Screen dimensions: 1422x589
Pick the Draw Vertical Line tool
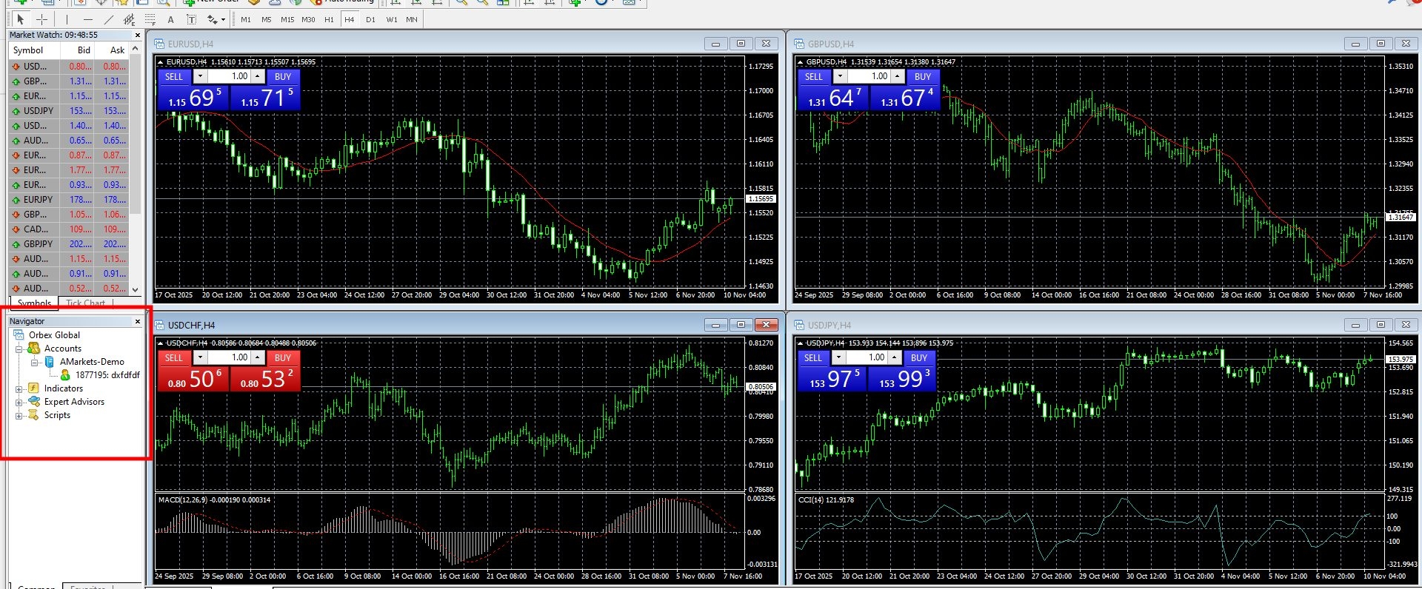coord(67,19)
